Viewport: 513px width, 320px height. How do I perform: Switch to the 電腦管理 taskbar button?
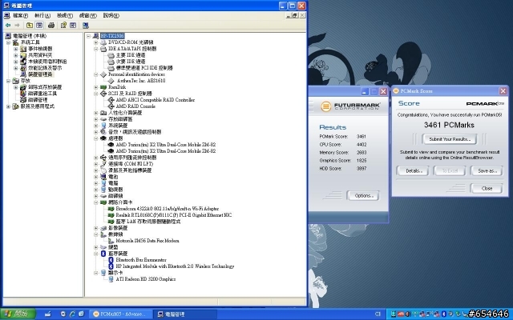tap(185, 314)
